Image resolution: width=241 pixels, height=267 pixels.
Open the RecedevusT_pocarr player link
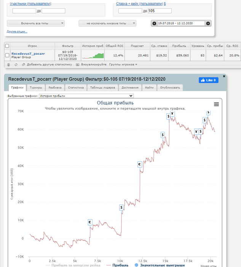[x=28, y=54]
